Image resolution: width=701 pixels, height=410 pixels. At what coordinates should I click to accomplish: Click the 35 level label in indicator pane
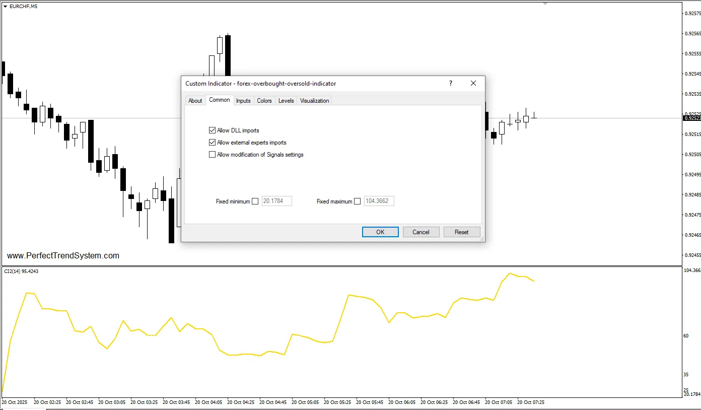pos(686,375)
